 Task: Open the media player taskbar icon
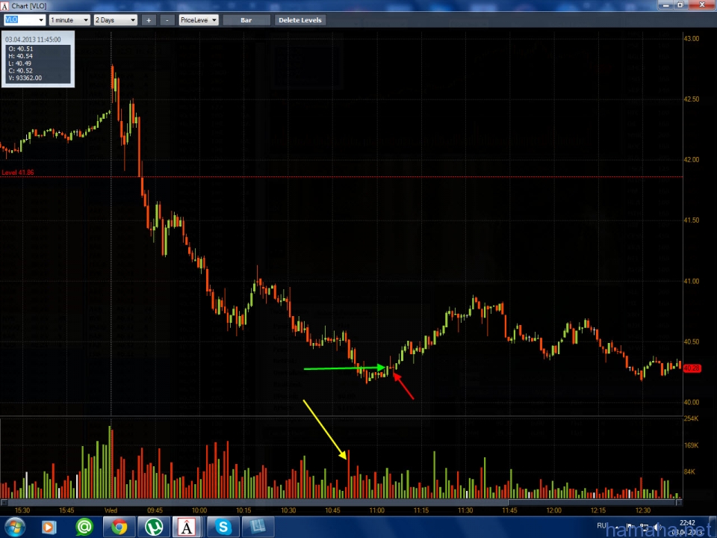(48, 527)
